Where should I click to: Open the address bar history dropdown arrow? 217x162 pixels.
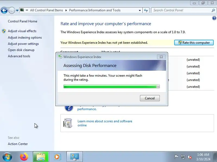pyautogui.click(x=140, y=10)
